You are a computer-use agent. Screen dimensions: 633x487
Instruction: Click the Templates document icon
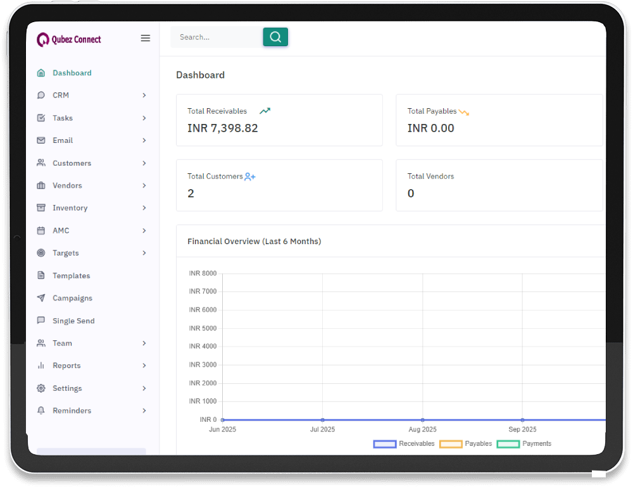click(x=41, y=276)
